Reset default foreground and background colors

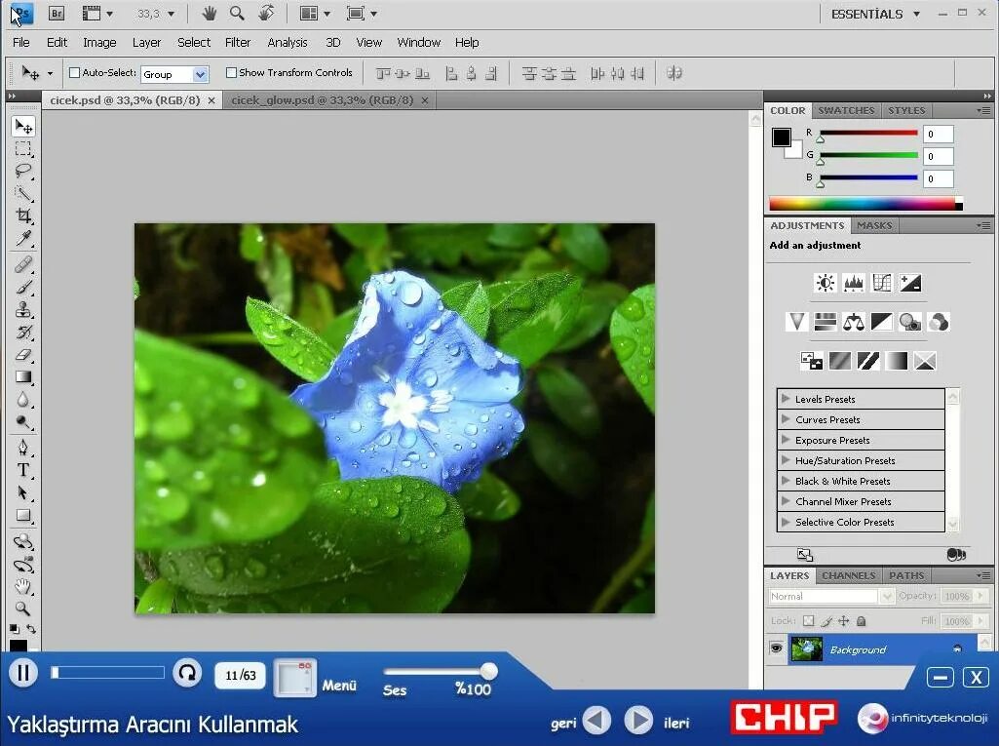click(x=15, y=629)
